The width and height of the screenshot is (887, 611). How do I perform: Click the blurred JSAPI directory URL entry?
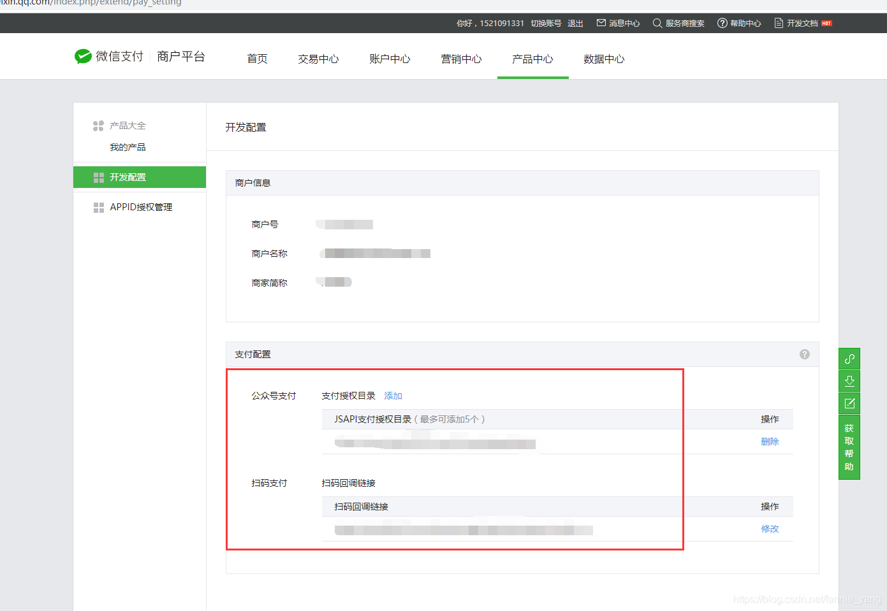click(436, 443)
